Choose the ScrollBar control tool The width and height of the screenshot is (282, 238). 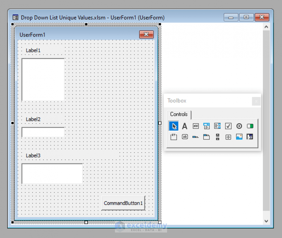tap(217, 137)
